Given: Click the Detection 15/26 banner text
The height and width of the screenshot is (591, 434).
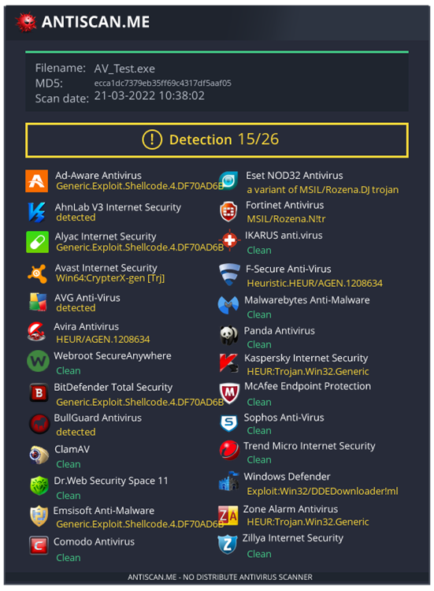Looking at the screenshot, I should pyautogui.click(x=224, y=139).
